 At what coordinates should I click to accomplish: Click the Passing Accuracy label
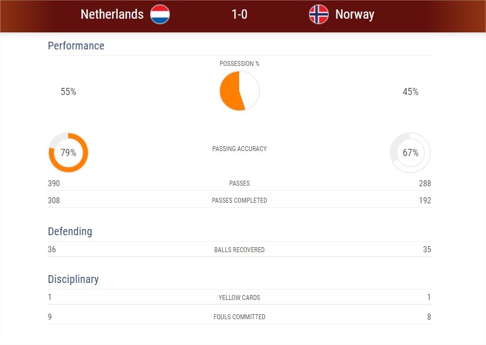239,149
